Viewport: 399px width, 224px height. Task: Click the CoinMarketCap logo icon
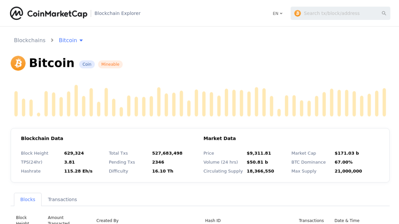[x=17, y=13]
